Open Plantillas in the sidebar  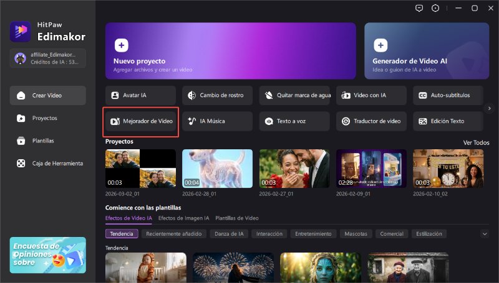coord(48,141)
